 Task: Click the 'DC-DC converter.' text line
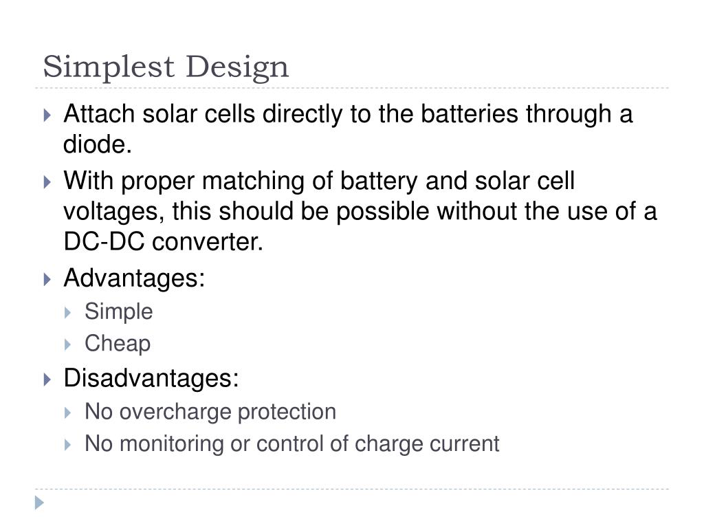tap(164, 241)
